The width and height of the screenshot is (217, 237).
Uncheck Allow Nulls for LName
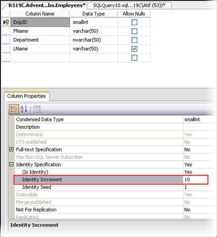[134, 49]
